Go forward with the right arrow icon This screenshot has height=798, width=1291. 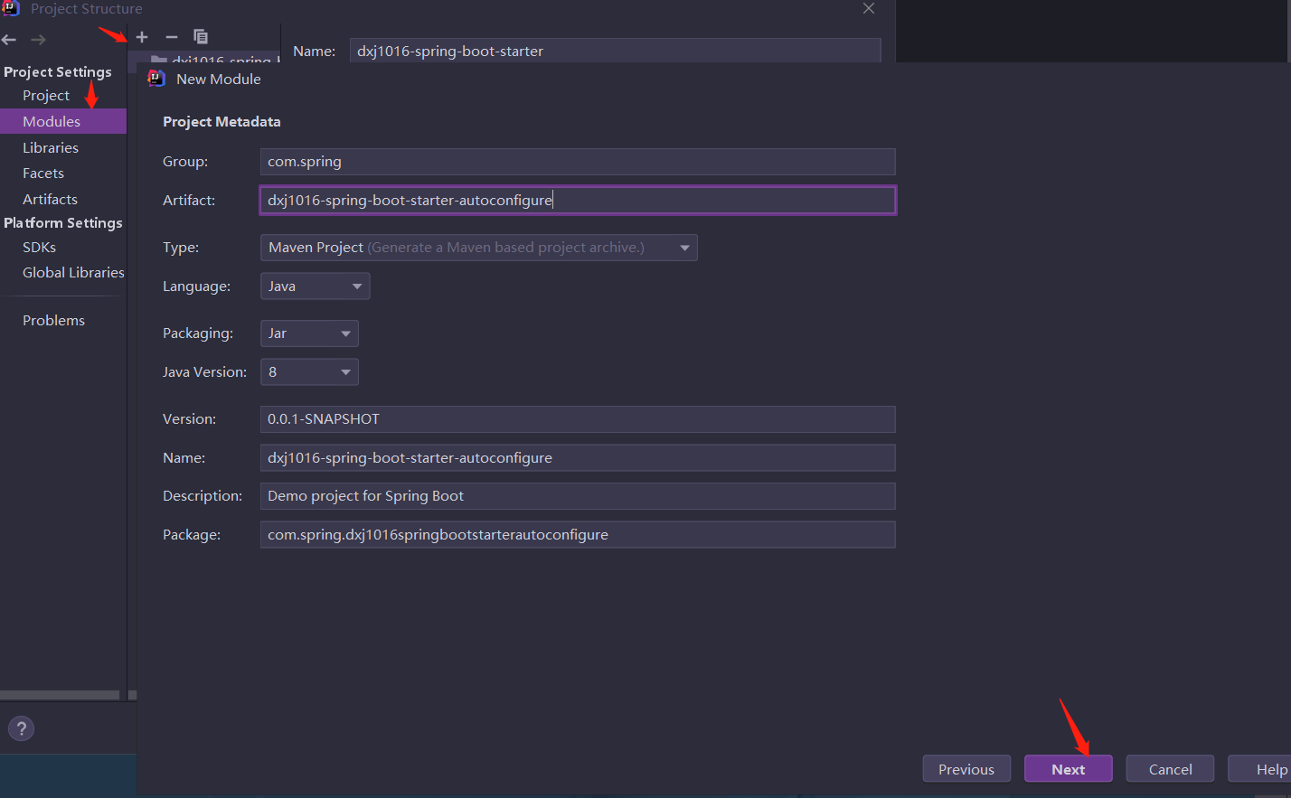click(38, 40)
